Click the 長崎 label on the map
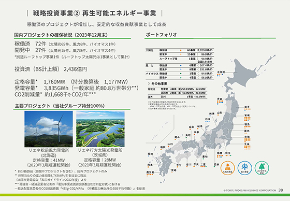The image size is (290, 201). (150, 154)
